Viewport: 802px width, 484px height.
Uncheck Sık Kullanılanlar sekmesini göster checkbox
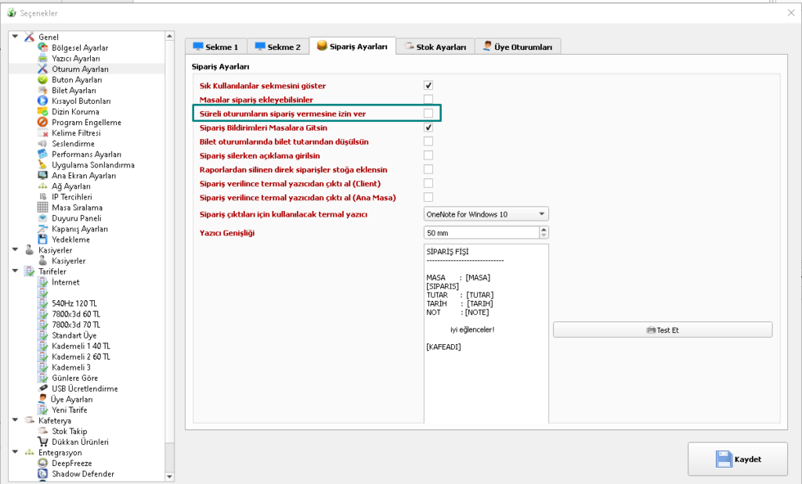428,85
